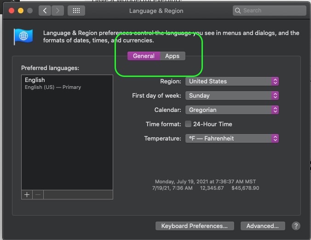Image resolution: width=311 pixels, height=240 pixels.
Task: Open Keyboard Preferences
Action: tap(195, 226)
